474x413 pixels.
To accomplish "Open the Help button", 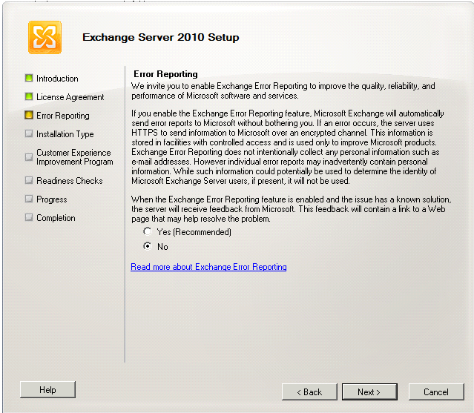I will pyautogui.click(x=47, y=390).
